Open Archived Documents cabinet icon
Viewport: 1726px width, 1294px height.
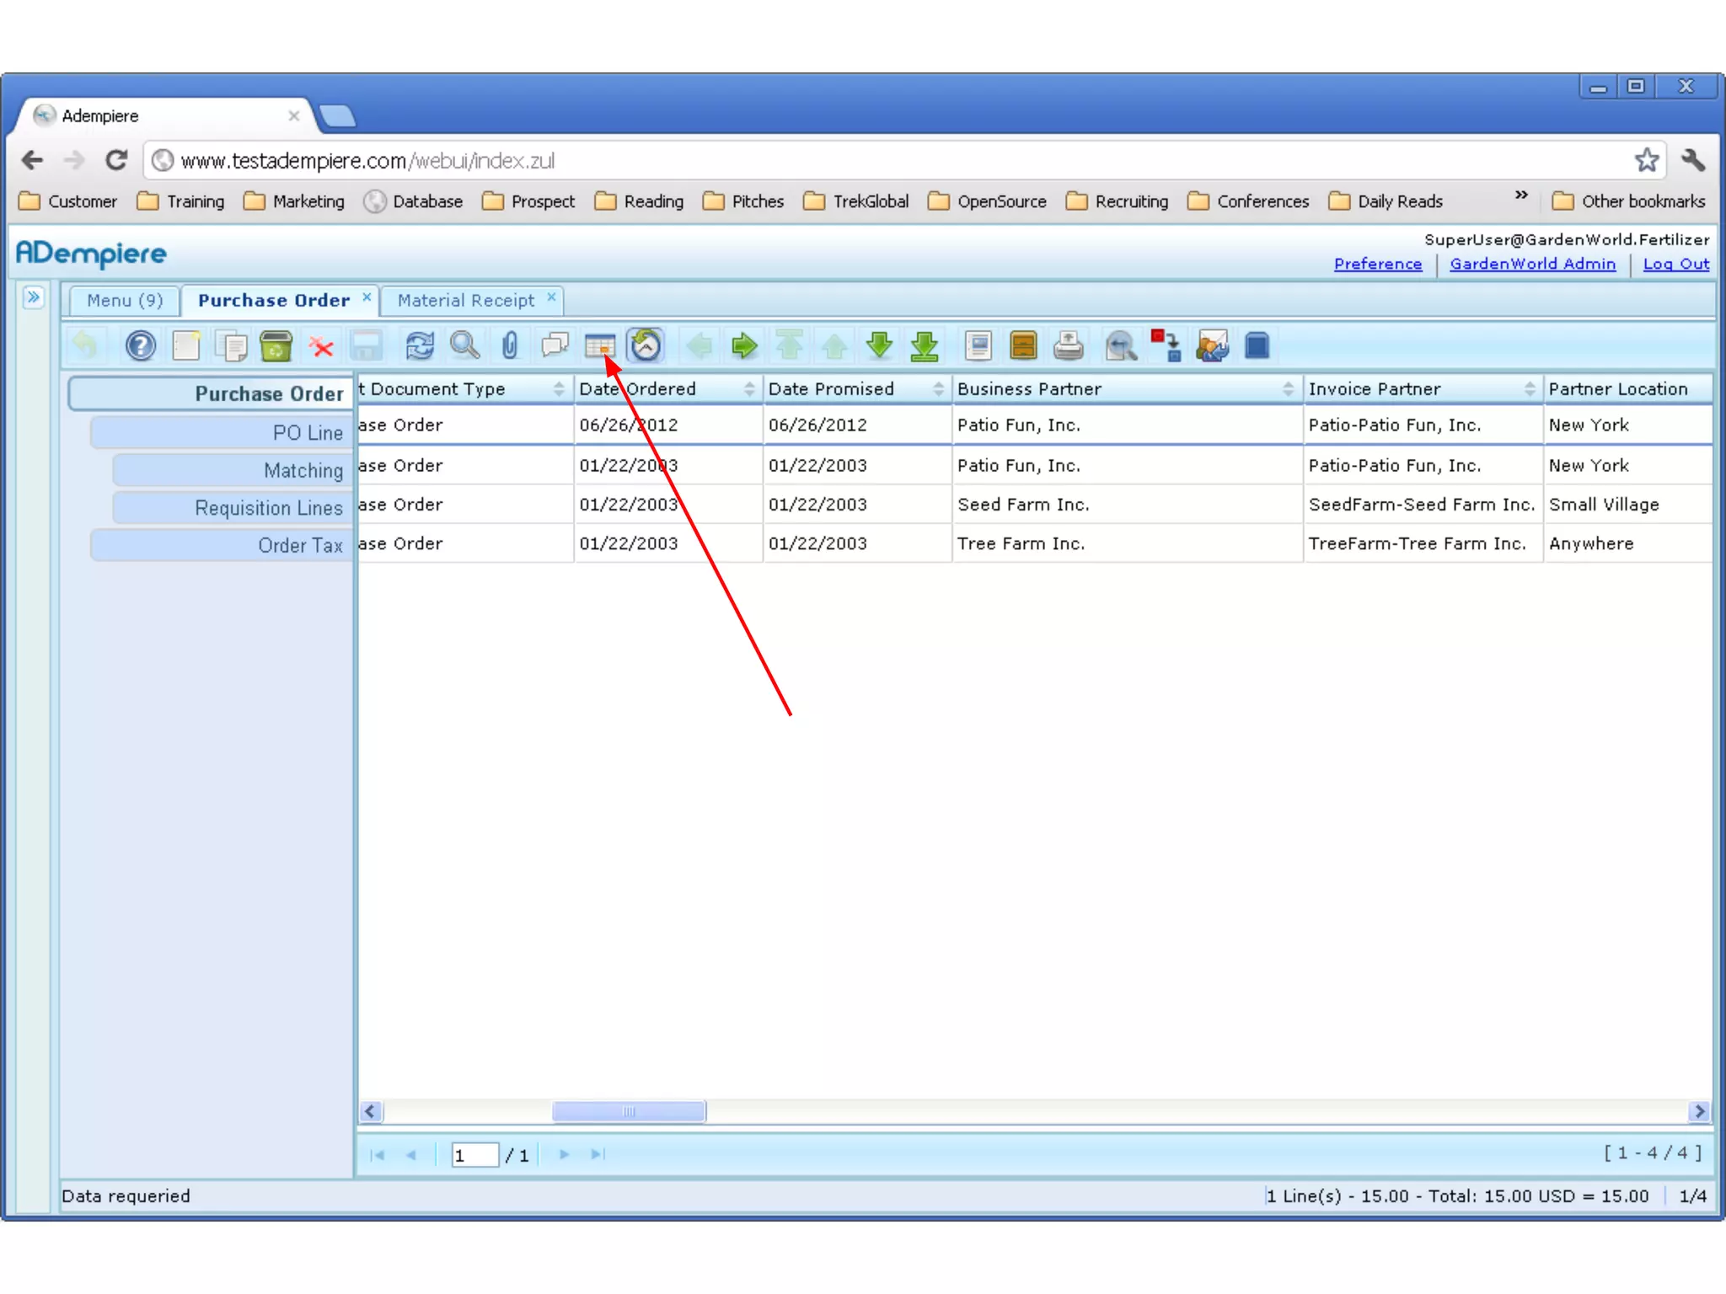click(1023, 346)
